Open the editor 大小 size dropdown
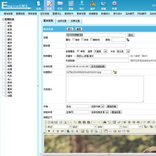The width and height of the screenshot is (156, 156). pyautogui.click(x=135, y=127)
